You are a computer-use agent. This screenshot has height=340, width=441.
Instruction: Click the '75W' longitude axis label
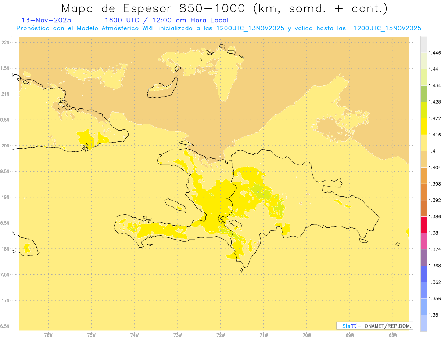pyautogui.click(x=92, y=335)
